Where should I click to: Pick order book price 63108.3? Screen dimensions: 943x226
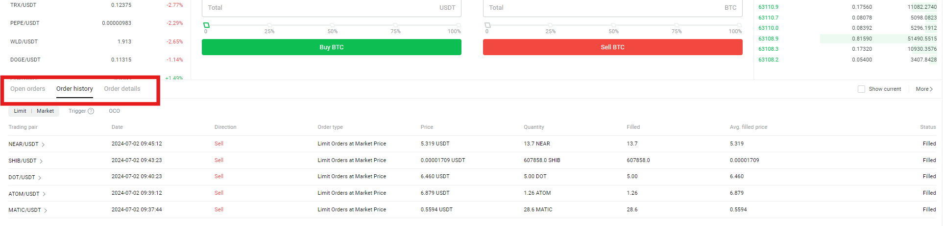[x=768, y=49]
